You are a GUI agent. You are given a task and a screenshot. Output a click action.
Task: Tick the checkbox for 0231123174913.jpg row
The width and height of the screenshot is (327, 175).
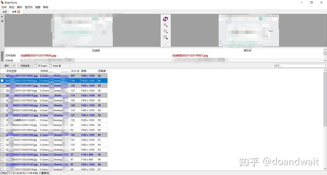[x=2, y=91]
